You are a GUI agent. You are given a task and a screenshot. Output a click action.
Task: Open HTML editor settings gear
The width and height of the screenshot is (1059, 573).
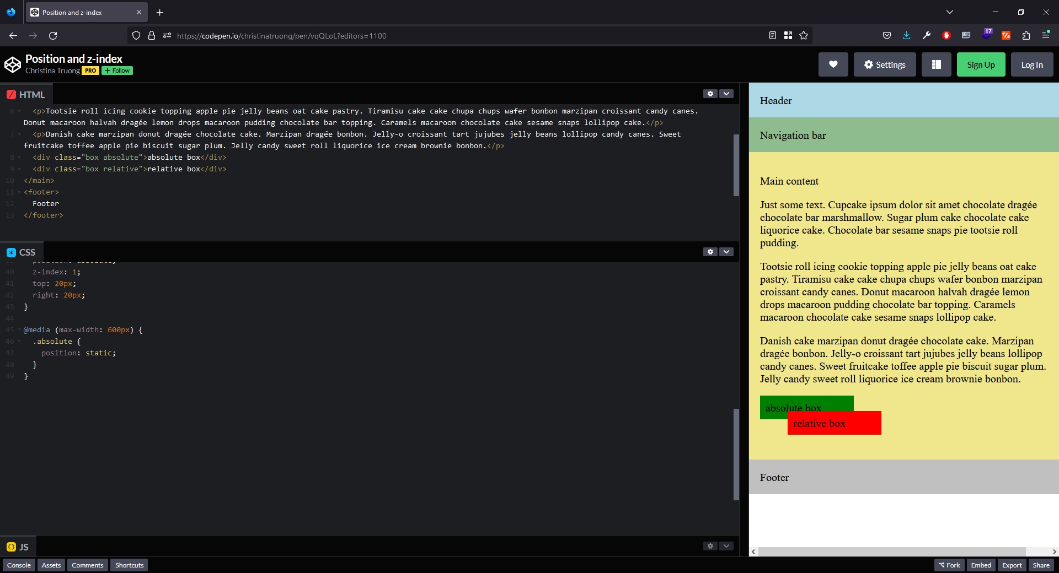pos(710,94)
